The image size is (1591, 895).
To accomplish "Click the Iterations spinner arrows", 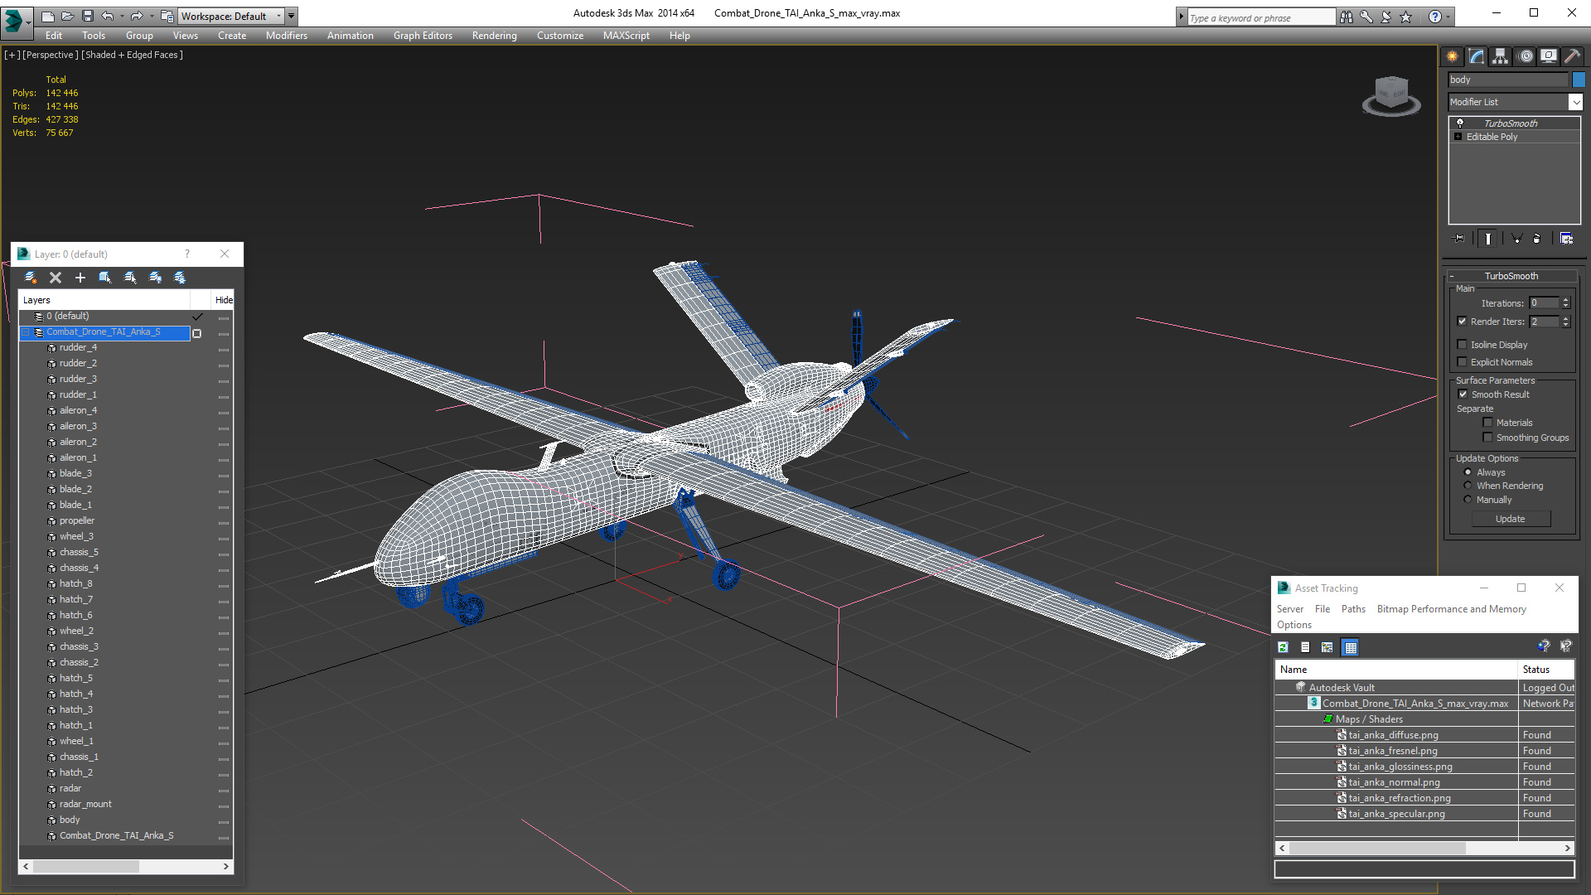I will coord(1565,303).
